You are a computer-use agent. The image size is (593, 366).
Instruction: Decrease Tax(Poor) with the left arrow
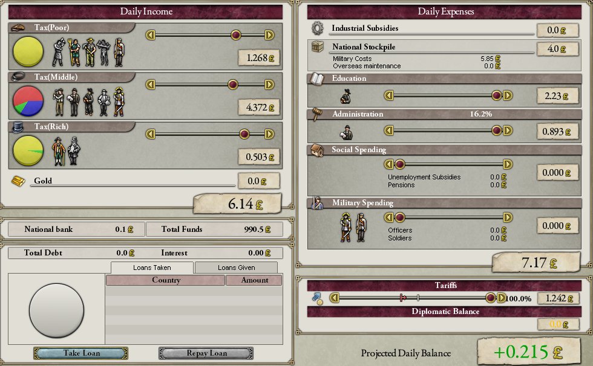pos(151,35)
